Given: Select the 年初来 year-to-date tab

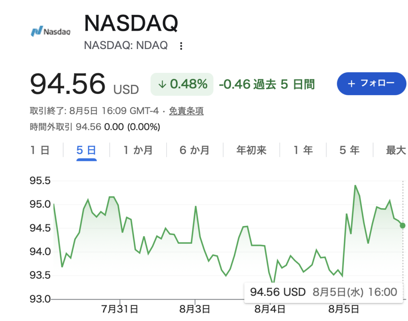Looking at the screenshot, I should 251,151.
